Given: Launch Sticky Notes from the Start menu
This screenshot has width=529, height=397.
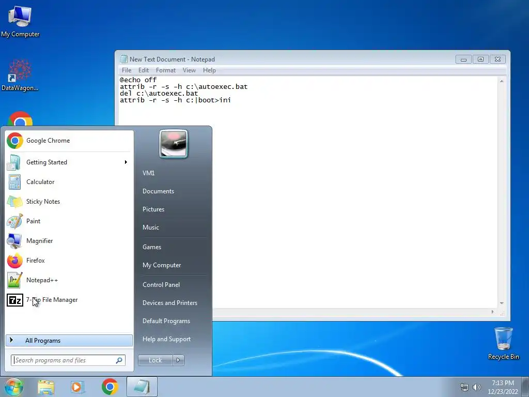Looking at the screenshot, I should point(69,201).
